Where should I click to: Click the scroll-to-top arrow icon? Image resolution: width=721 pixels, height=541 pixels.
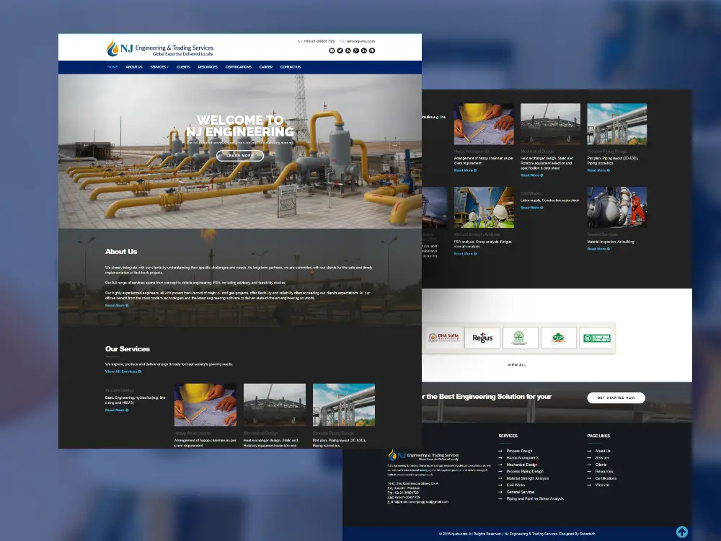[681, 532]
